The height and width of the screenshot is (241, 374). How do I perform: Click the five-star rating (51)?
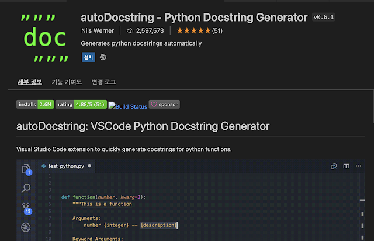coord(199,30)
